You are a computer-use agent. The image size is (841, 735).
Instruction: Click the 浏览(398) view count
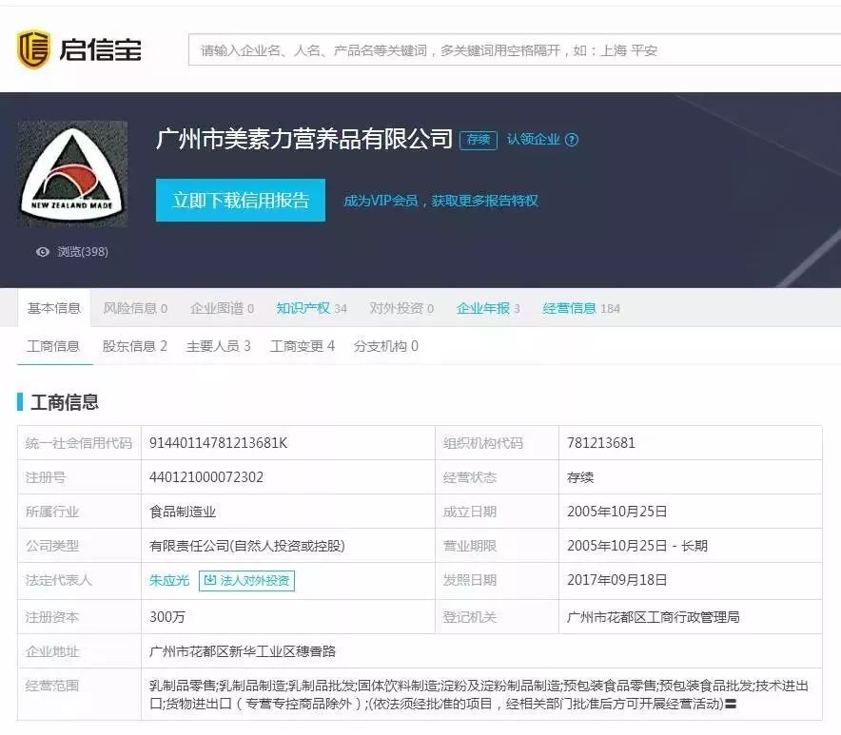(83, 252)
